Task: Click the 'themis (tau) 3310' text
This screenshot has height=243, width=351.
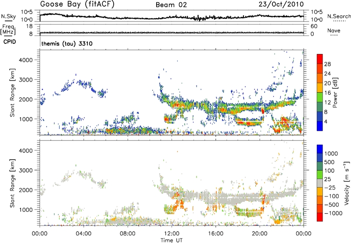Action: [x=67, y=43]
